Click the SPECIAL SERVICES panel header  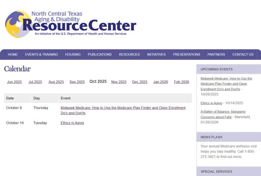(229, 172)
